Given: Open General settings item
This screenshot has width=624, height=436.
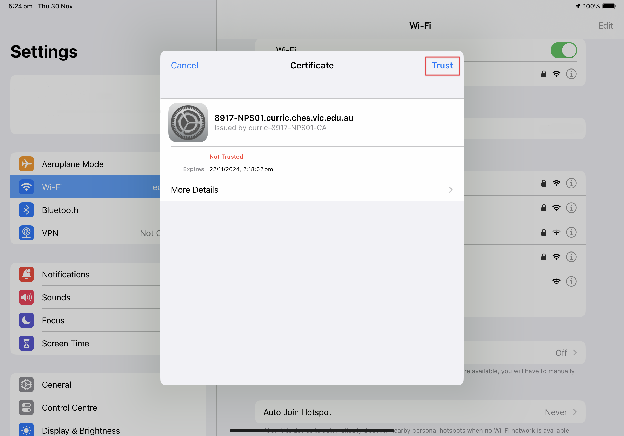Looking at the screenshot, I should coord(56,385).
